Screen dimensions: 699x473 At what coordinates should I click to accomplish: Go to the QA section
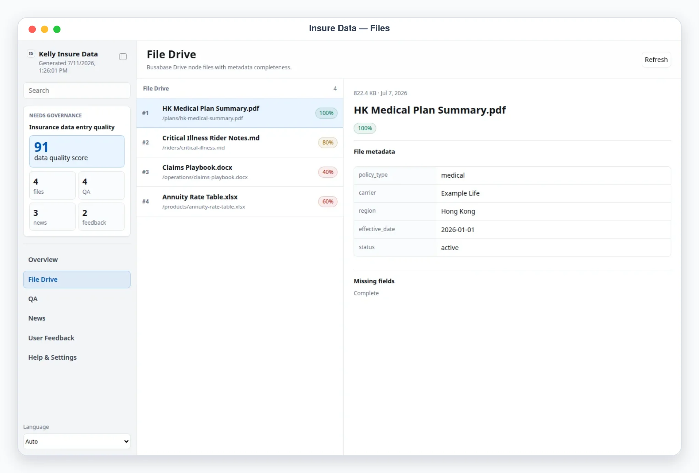click(x=77, y=299)
